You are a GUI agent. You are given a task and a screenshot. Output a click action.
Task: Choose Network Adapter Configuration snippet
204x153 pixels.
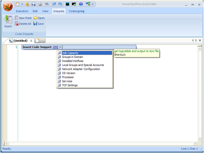[85, 69]
